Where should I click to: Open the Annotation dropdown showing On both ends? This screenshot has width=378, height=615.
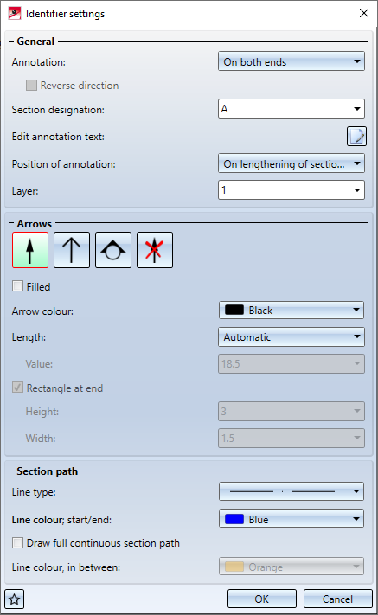(x=292, y=61)
